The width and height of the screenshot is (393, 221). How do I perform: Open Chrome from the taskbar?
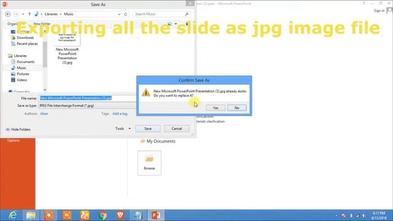click(103, 215)
